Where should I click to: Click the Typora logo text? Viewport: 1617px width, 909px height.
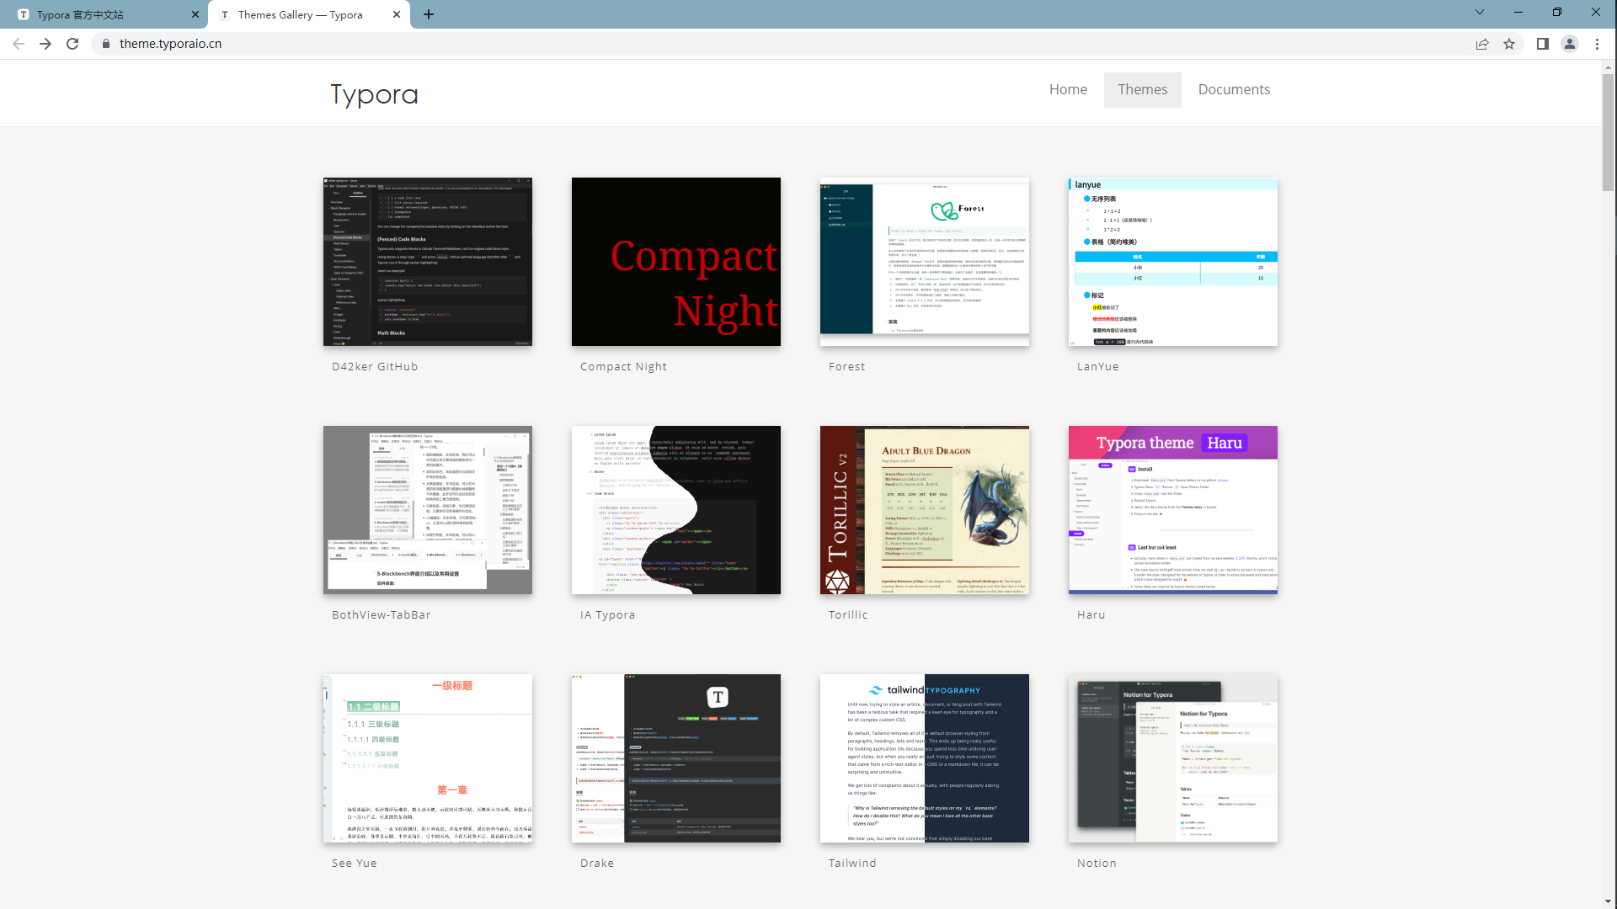pos(374,94)
